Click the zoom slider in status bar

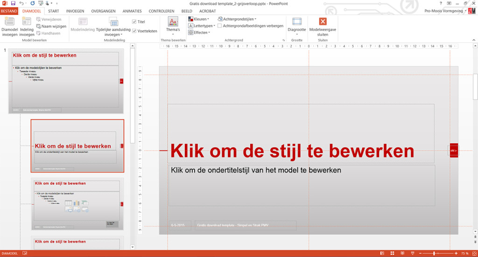click(x=434, y=253)
